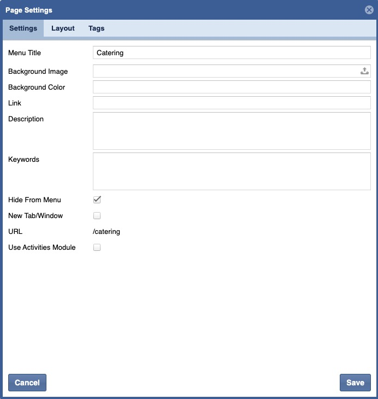The height and width of the screenshot is (399, 378).
Task: Click the /catering URL value text
Action: [x=107, y=232]
